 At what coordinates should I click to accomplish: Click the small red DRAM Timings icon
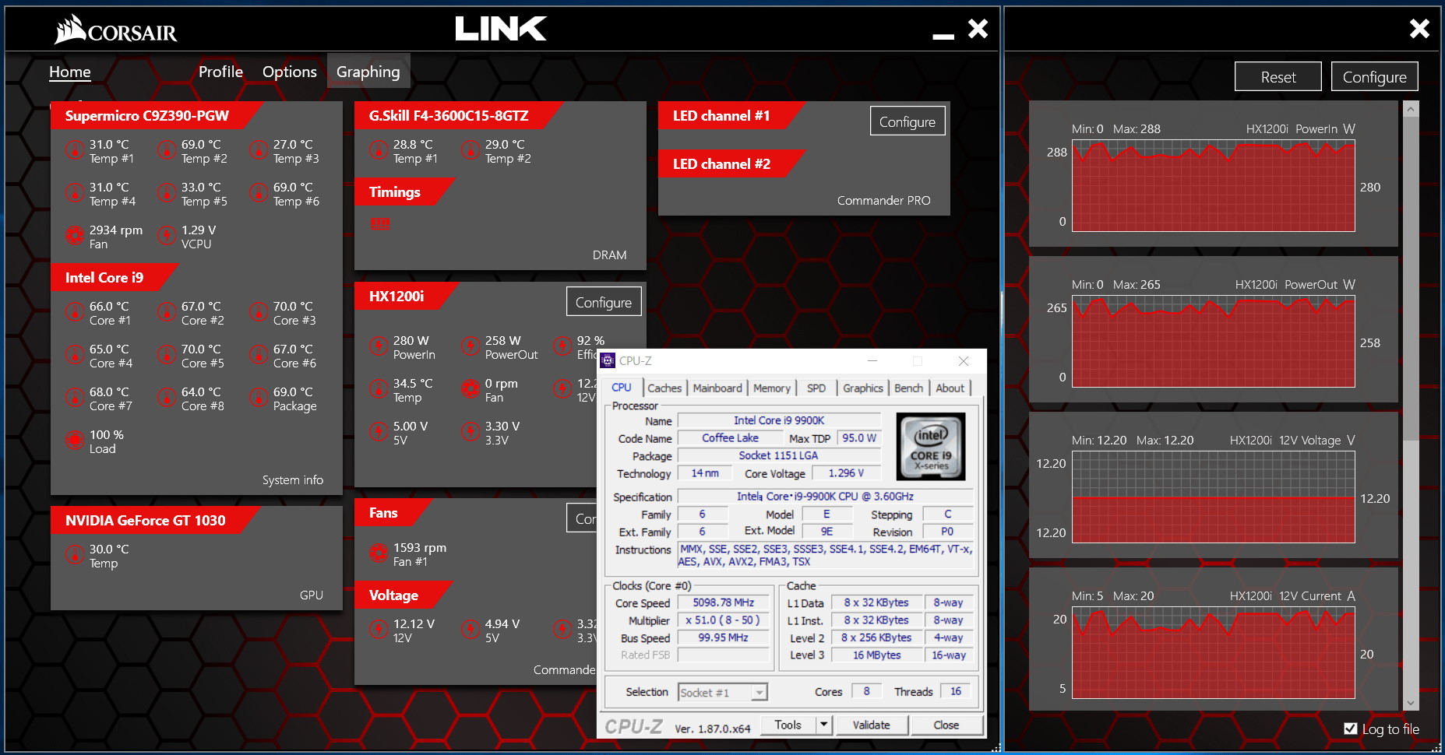coord(380,223)
